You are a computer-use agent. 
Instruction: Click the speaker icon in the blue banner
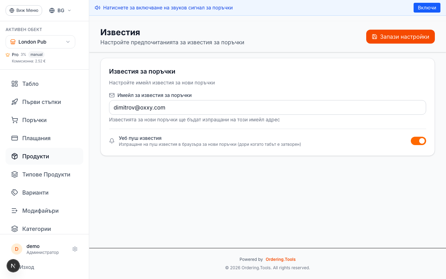coord(98,7)
